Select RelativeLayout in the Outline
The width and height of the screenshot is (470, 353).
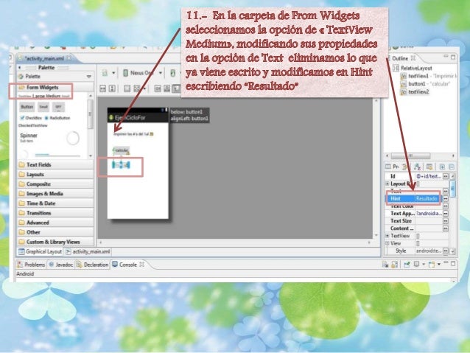(x=413, y=68)
